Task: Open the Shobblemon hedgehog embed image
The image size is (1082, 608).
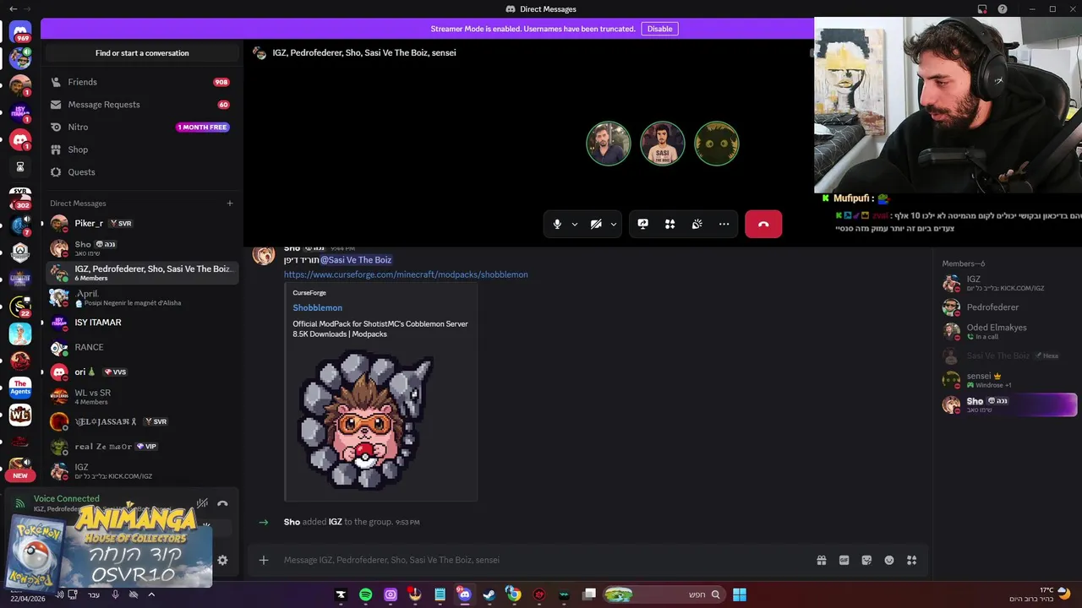Action: [365, 420]
